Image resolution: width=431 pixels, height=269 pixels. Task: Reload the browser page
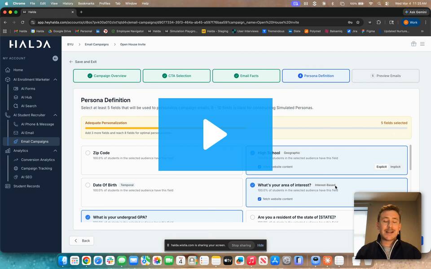click(22, 22)
